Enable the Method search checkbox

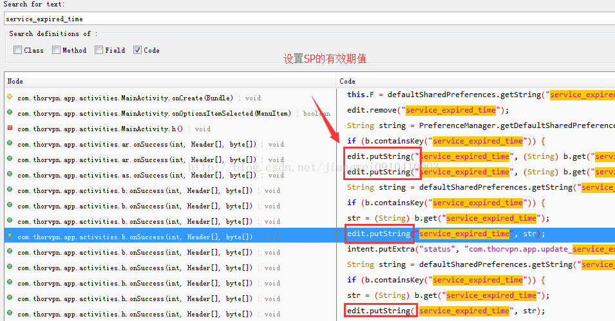point(57,50)
